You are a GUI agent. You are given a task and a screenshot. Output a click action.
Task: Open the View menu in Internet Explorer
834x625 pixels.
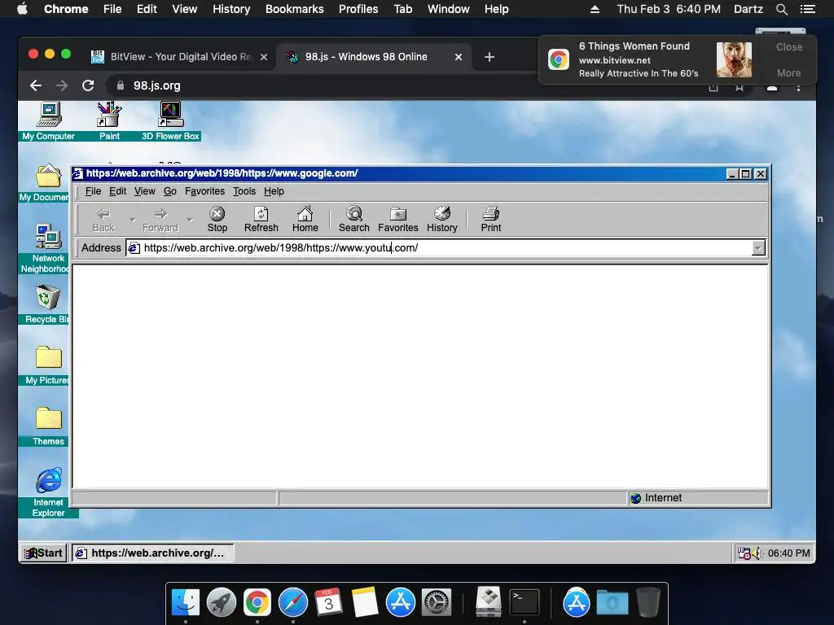tap(145, 191)
